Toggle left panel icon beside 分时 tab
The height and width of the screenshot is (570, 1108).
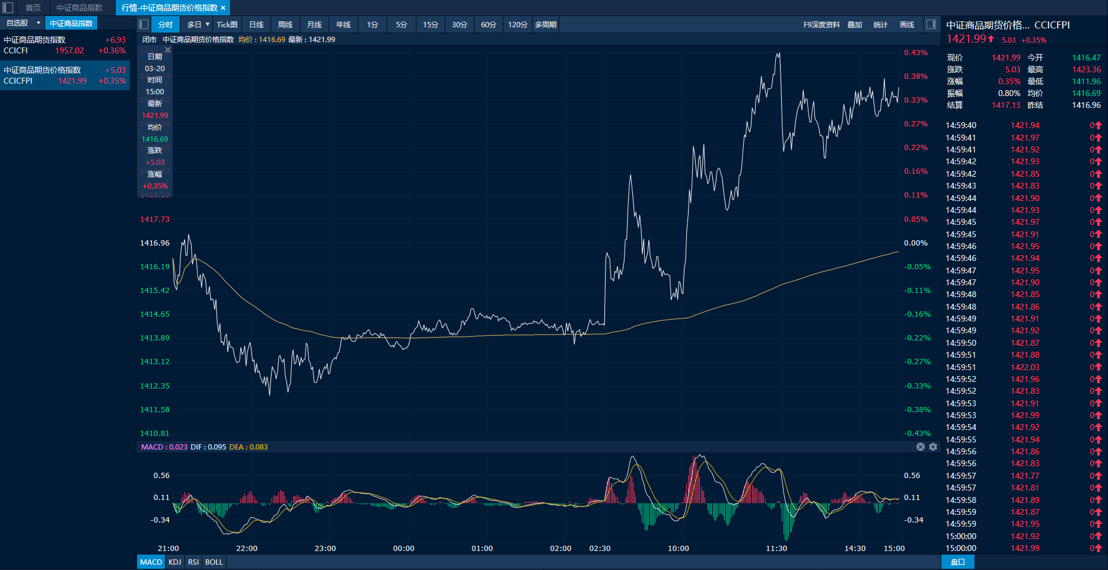point(144,24)
